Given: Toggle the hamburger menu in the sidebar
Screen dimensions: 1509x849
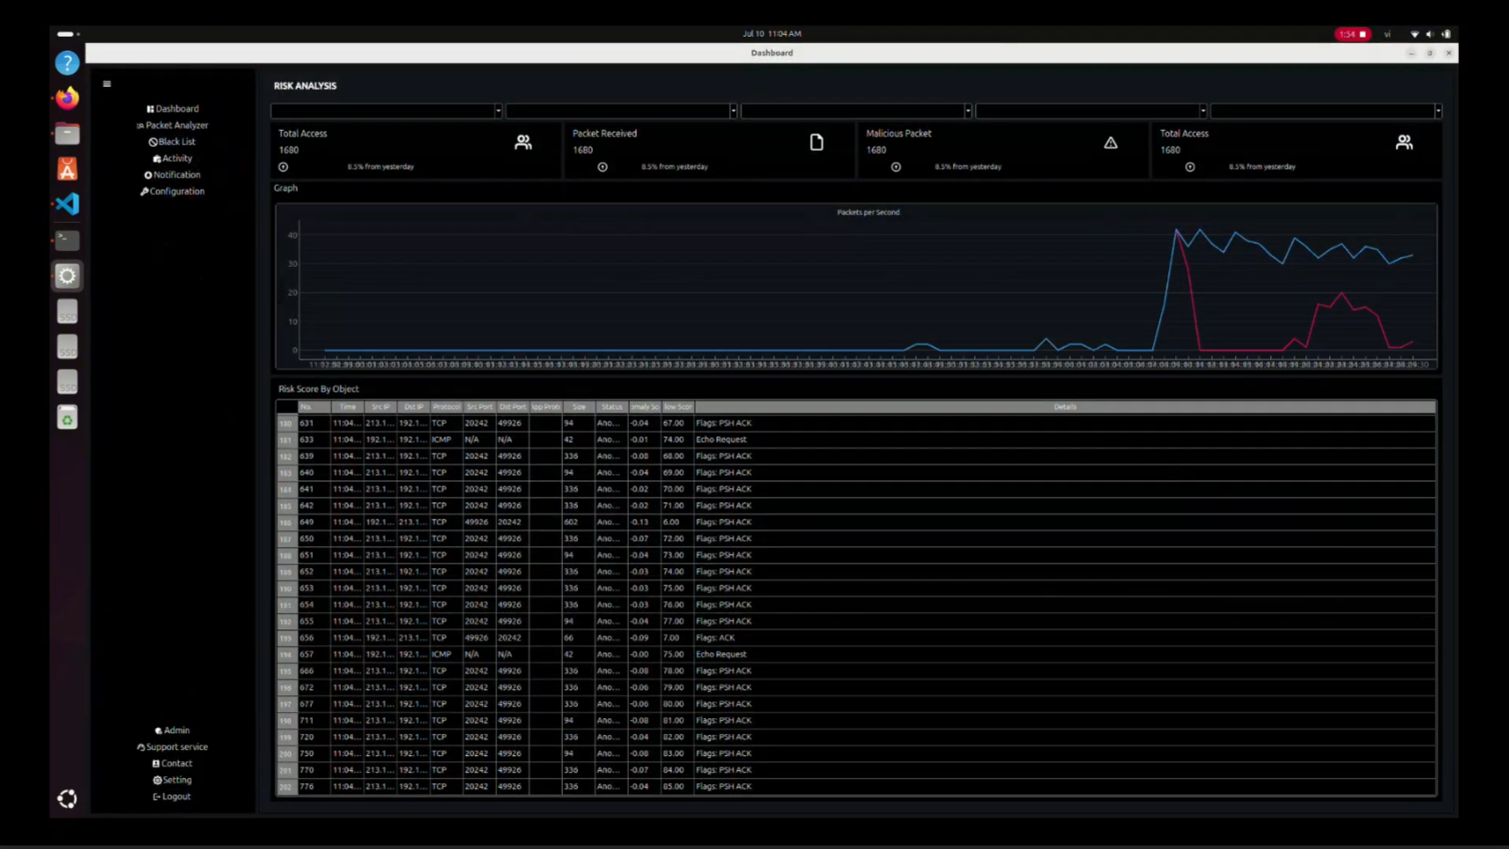Looking at the screenshot, I should pyautogui.click(x=107, y=84).
